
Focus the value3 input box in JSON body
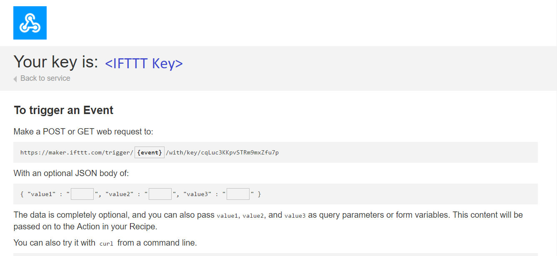tap(238, 194)
